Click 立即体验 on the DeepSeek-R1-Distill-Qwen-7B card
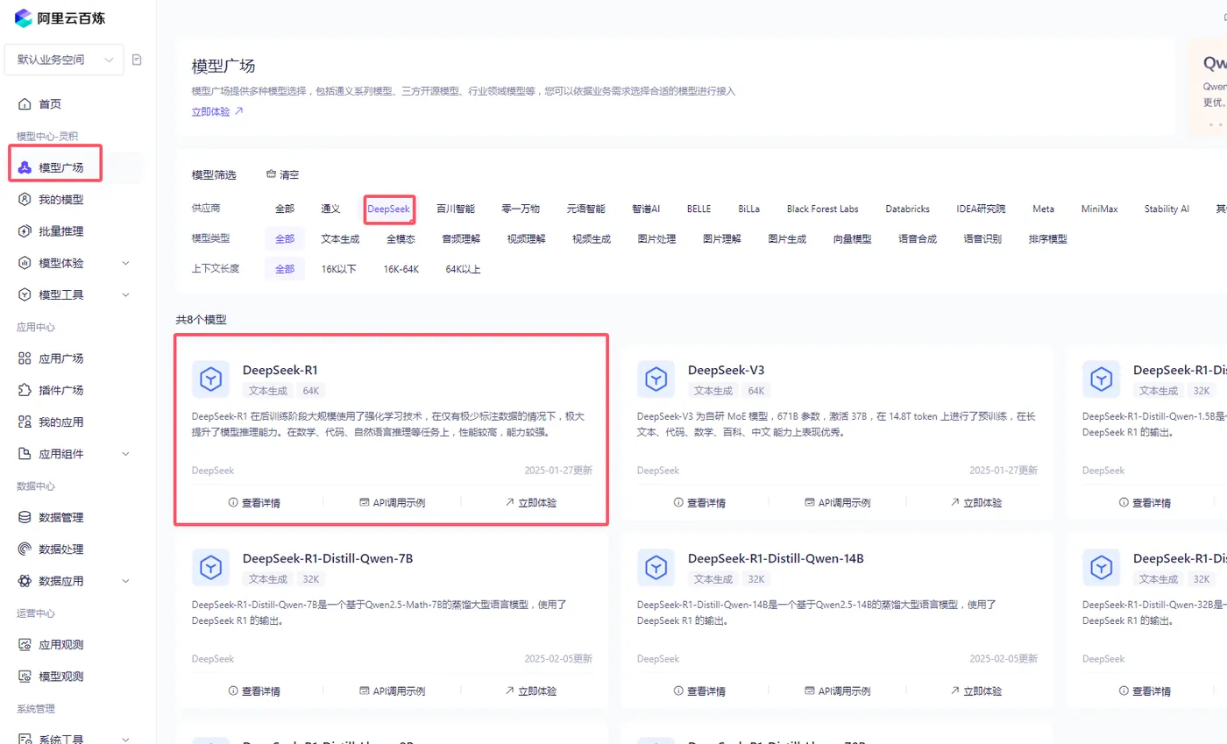 tap(531, 691)
